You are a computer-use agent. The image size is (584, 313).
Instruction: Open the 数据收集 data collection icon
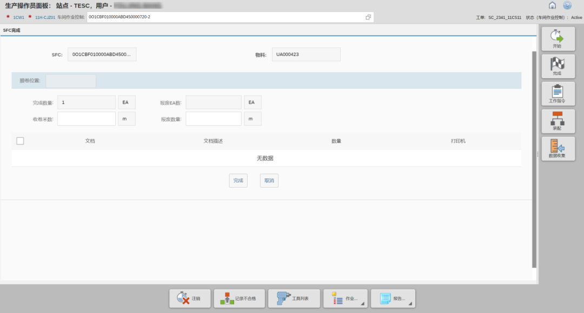(558, 149)
